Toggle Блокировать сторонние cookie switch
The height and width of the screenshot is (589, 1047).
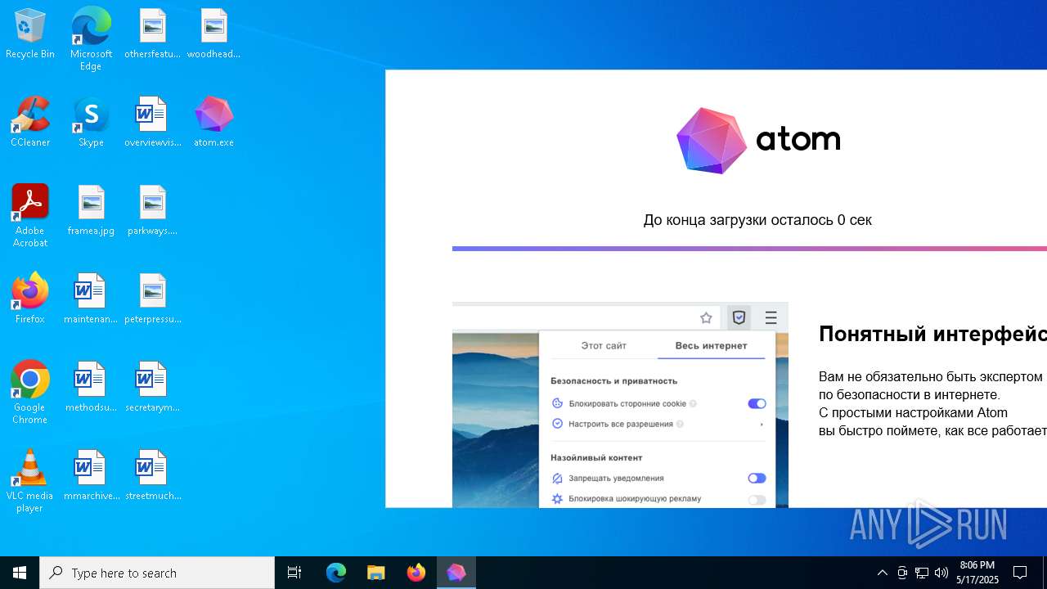[757, 403]
